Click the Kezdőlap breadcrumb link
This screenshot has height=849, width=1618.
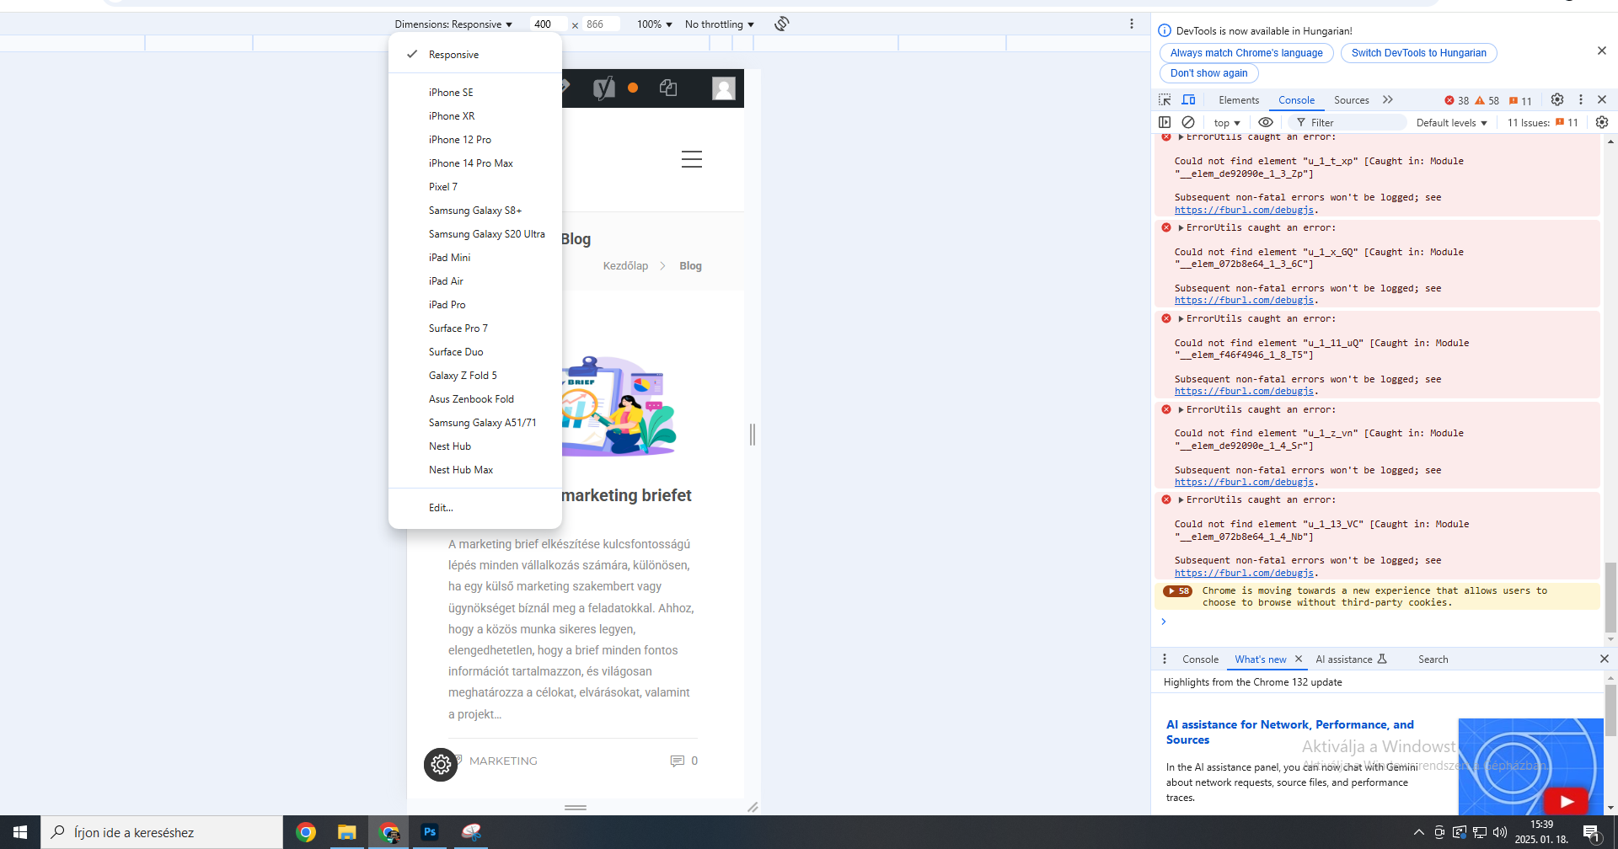pos(625,266)
